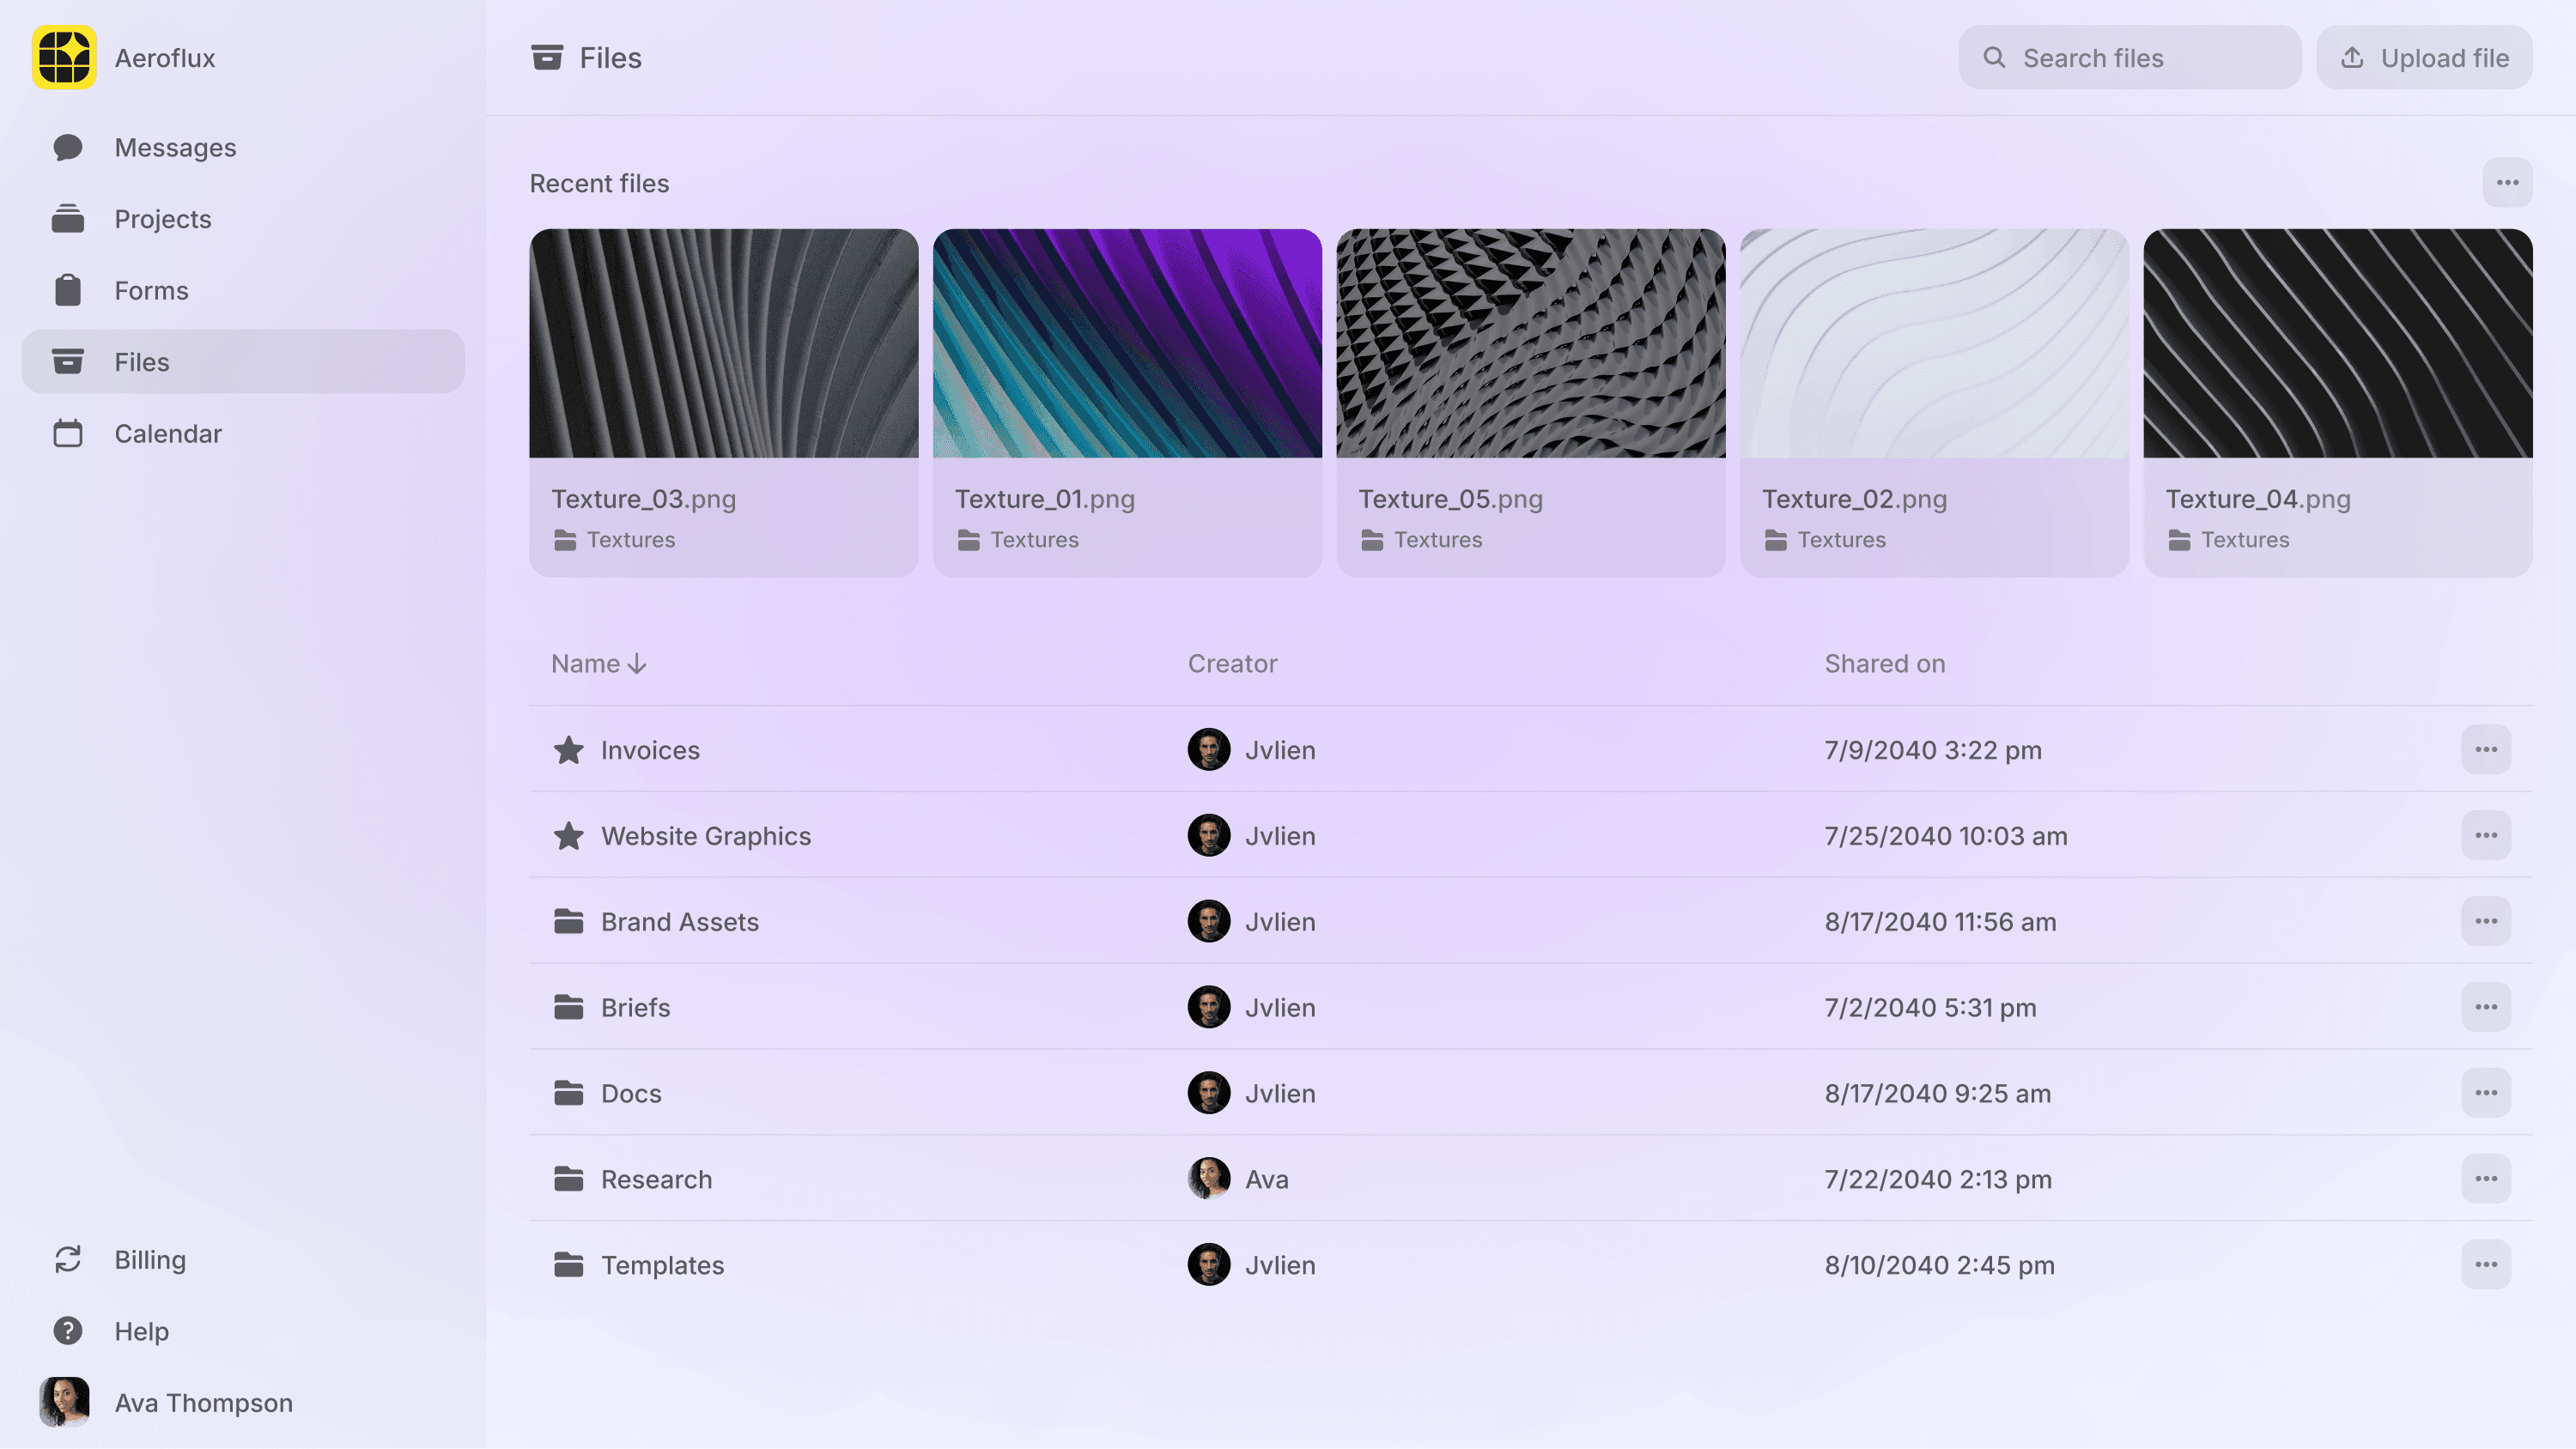Click the Forms clipboard icon

pyautogui.click(x=68, y=290)
